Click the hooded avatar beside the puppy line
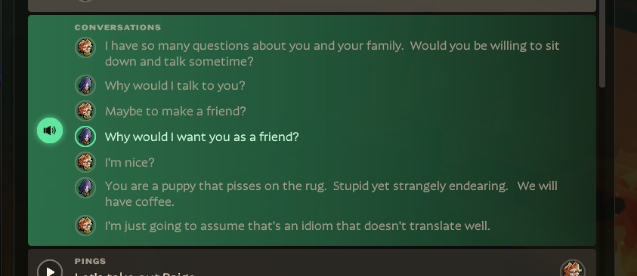637x276 pixels. (x=85, y=188)
